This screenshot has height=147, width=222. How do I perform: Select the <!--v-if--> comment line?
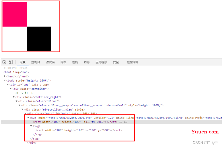coord(24,93)
